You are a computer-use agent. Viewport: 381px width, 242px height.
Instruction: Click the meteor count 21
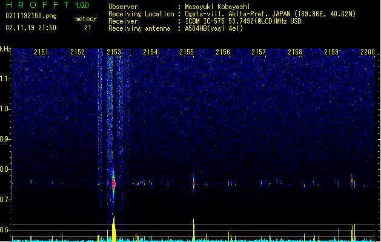point(88,28)
